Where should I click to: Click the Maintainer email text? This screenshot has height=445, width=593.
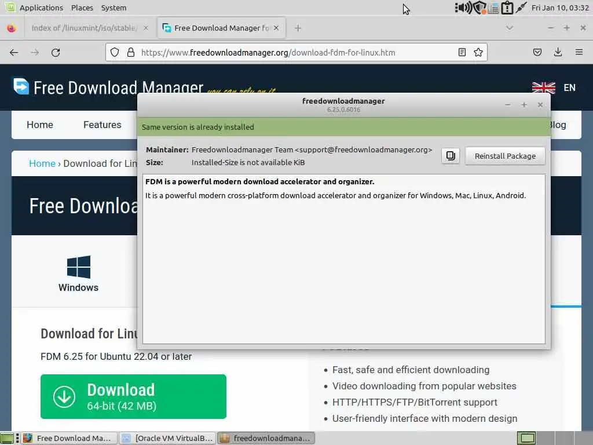point(364,150)
